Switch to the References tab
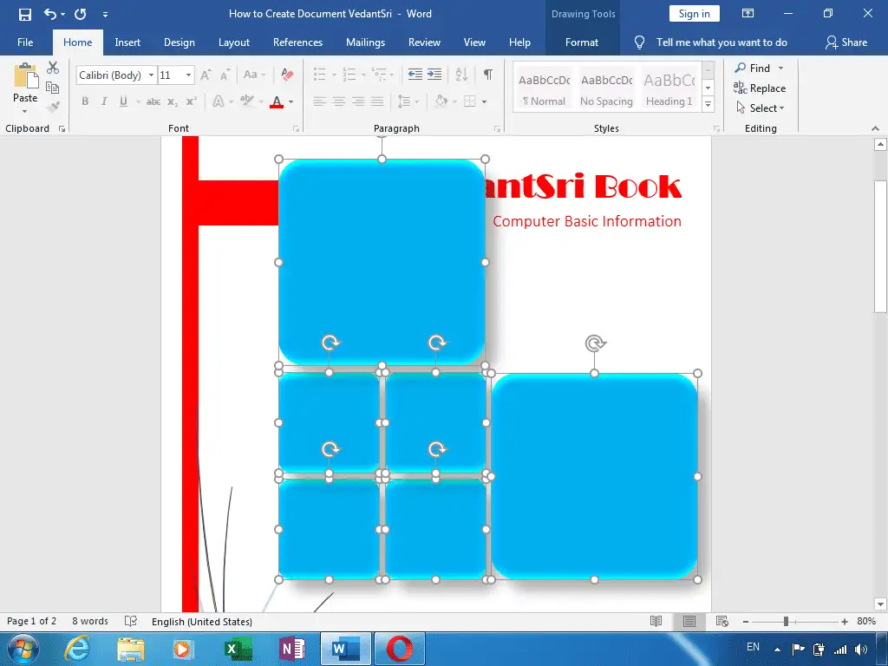 pos(297,42)
